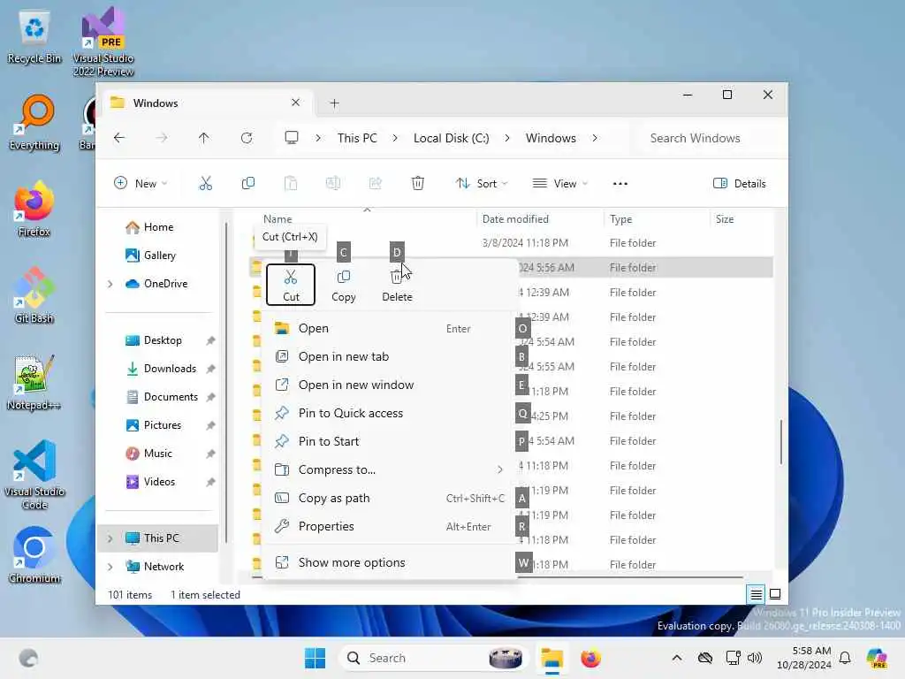
Task: Open the See more ellipsis menu
Action: click(x=620, y=184)
